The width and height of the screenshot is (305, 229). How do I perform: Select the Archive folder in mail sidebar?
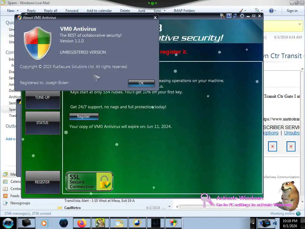[x=15, y=97]
